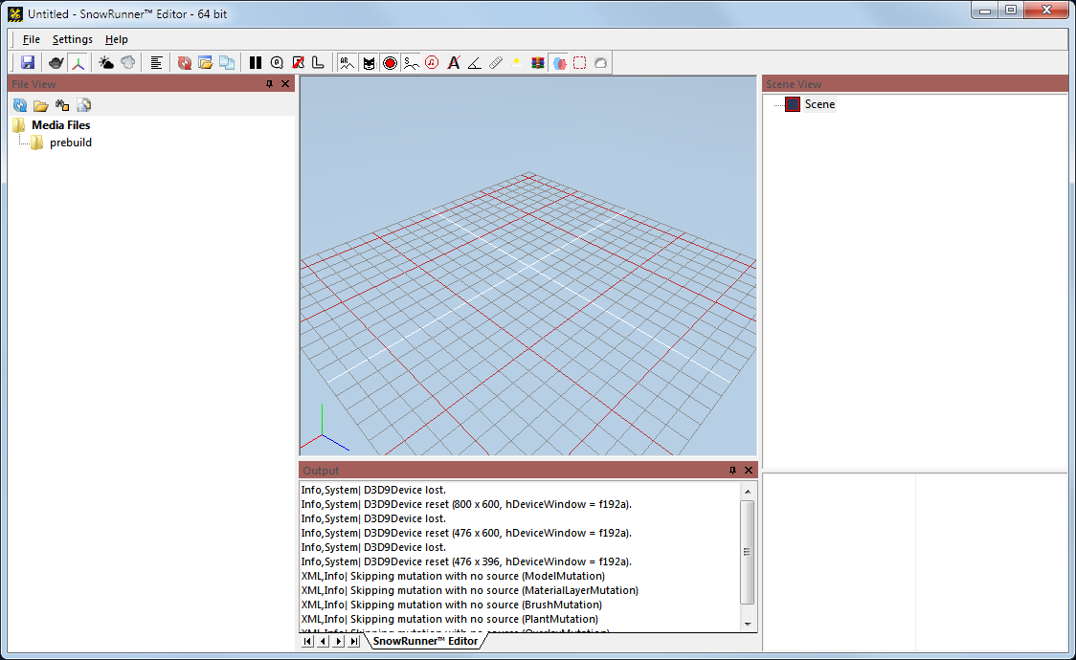
Task: Open the File menu
Action: [x=32, y=39]
